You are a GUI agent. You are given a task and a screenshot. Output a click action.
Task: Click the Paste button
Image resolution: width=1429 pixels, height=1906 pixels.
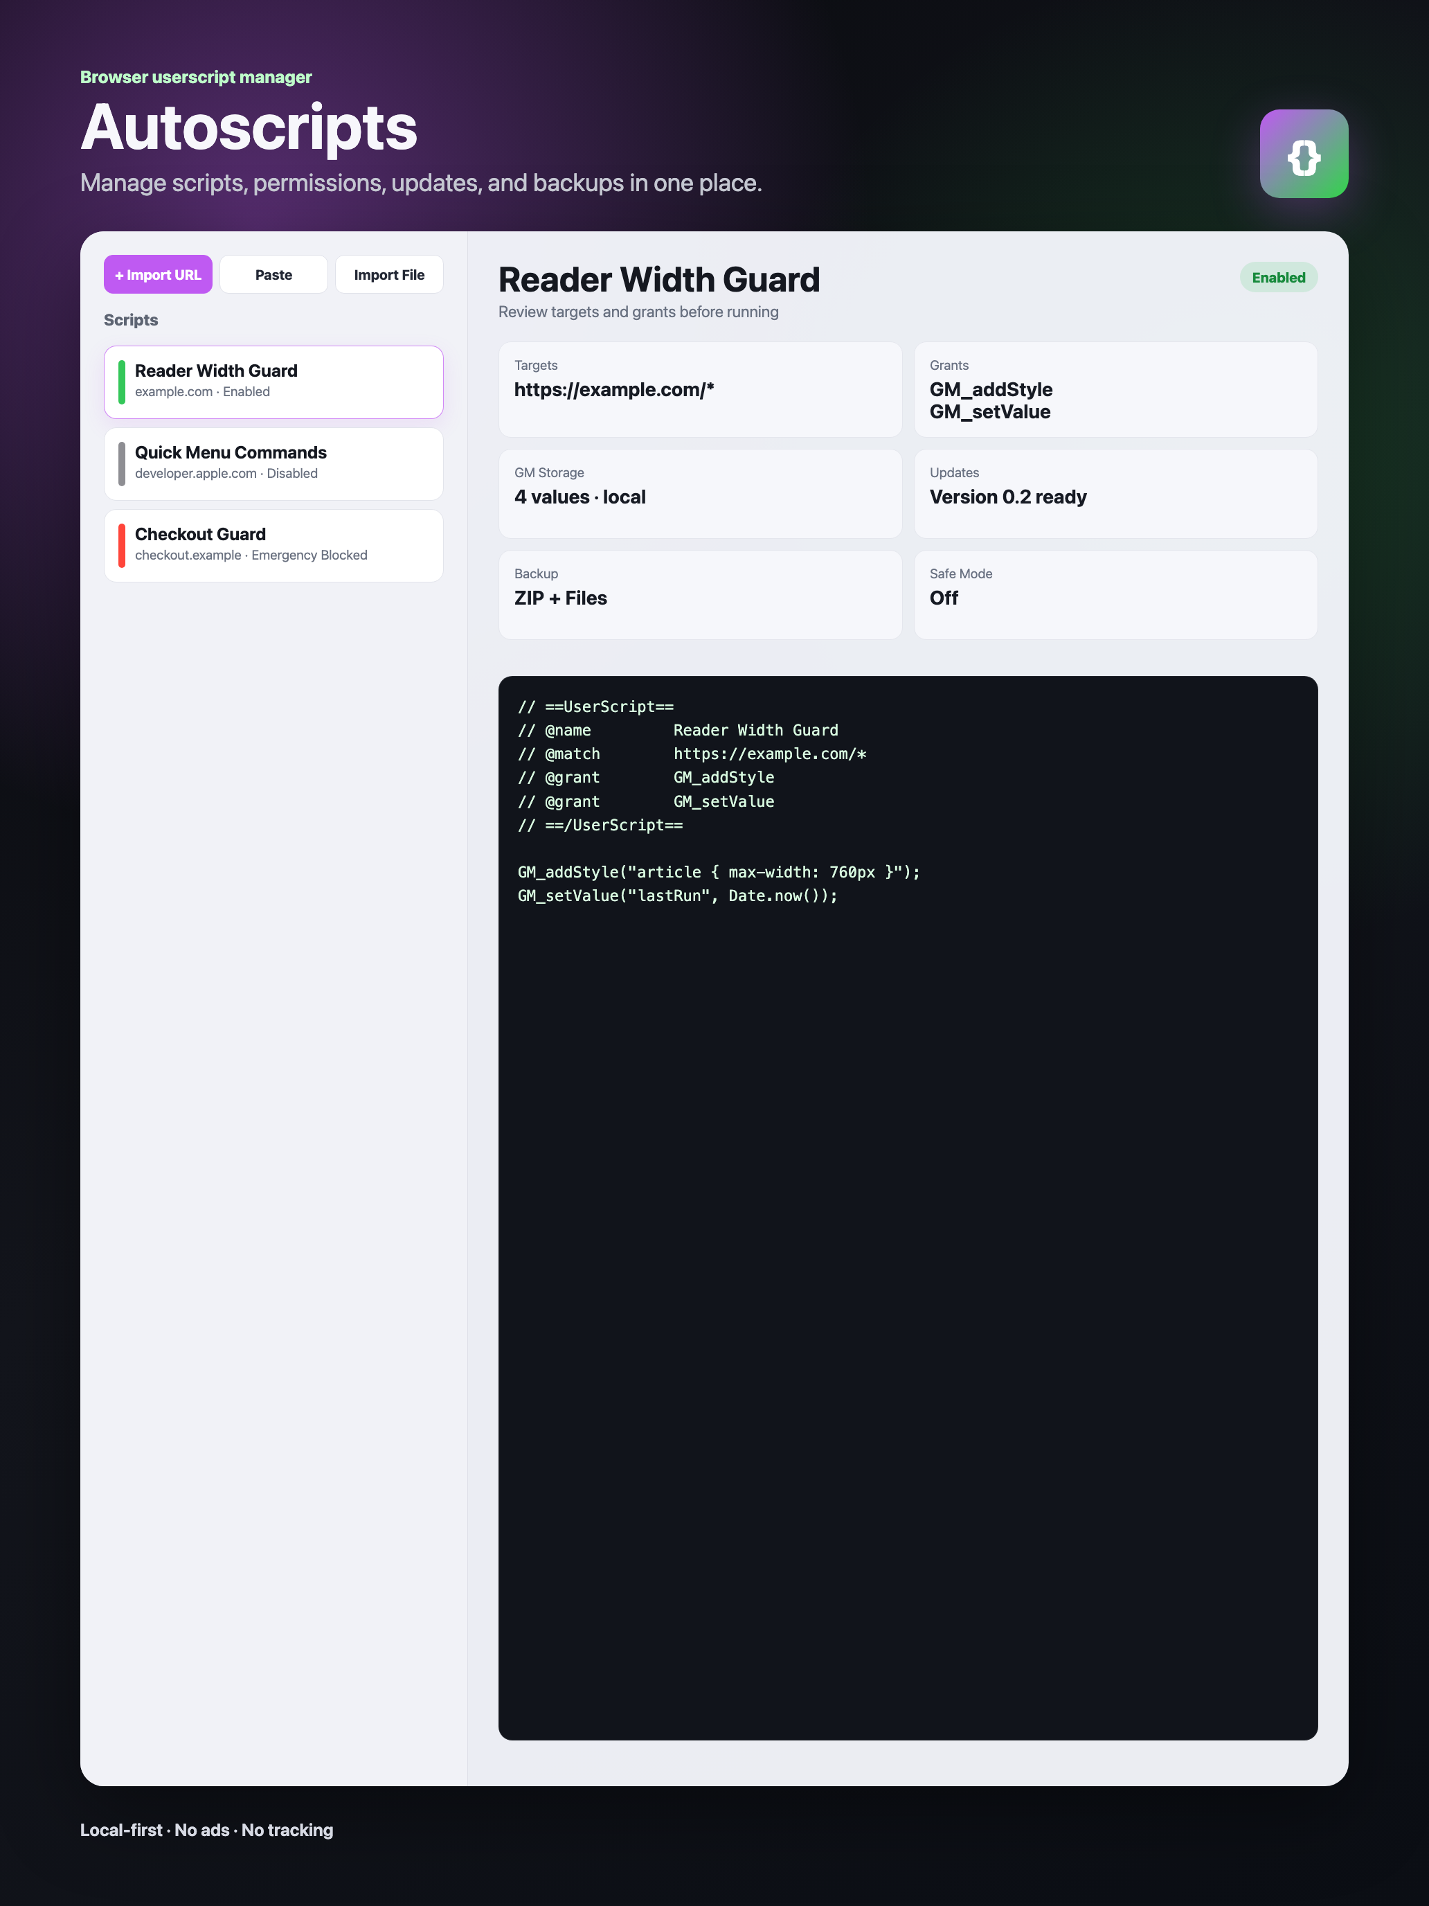[273, 274]
